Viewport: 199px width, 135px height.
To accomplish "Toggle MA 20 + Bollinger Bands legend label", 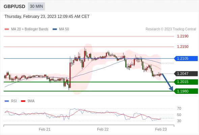I will tap(30, 29).
